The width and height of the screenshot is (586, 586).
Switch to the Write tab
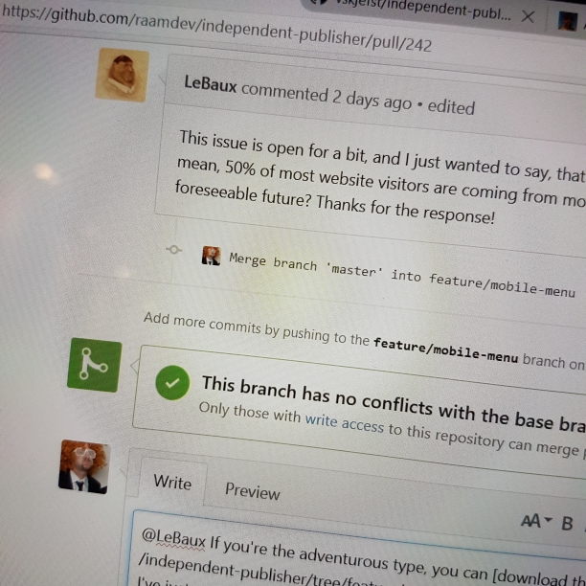(172, 482)
